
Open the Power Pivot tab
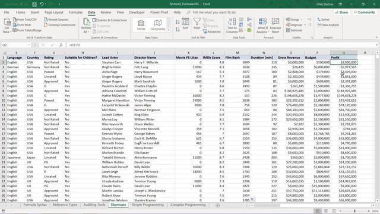click(x=159, y=12)
